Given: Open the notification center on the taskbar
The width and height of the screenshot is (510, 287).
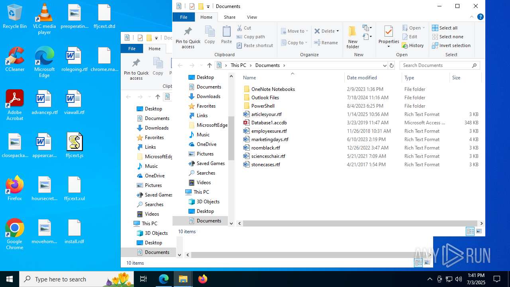Looking at the screenshot, I should pos(497,279).
